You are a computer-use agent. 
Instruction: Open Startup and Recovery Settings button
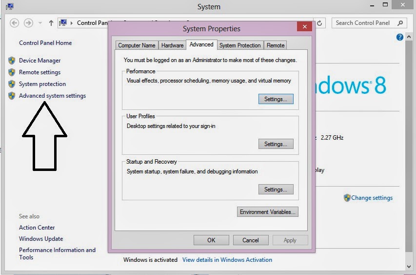point(276,190)
